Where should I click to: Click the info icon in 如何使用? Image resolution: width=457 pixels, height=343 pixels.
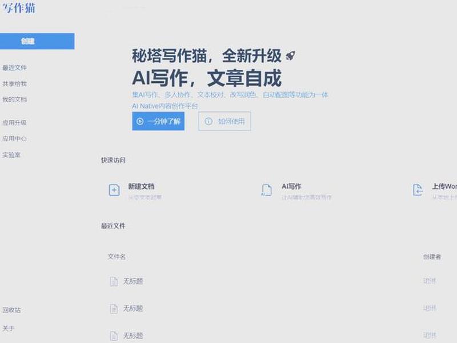tap(209, 121)
